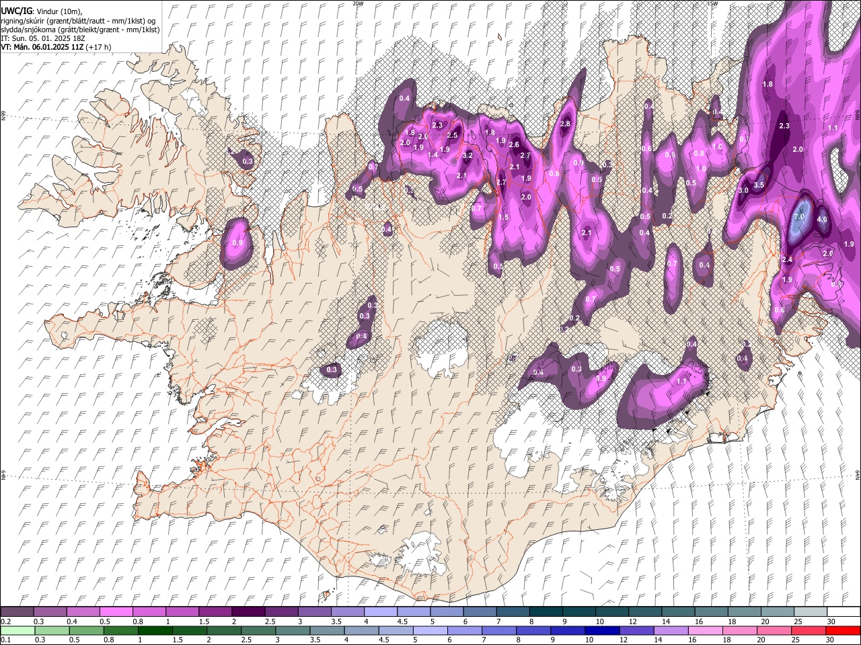The width and height of the screenshot is (861, 645).
Task: Select the UWC/IG Vindur (10m) title
Action: [x=41, y=11]
